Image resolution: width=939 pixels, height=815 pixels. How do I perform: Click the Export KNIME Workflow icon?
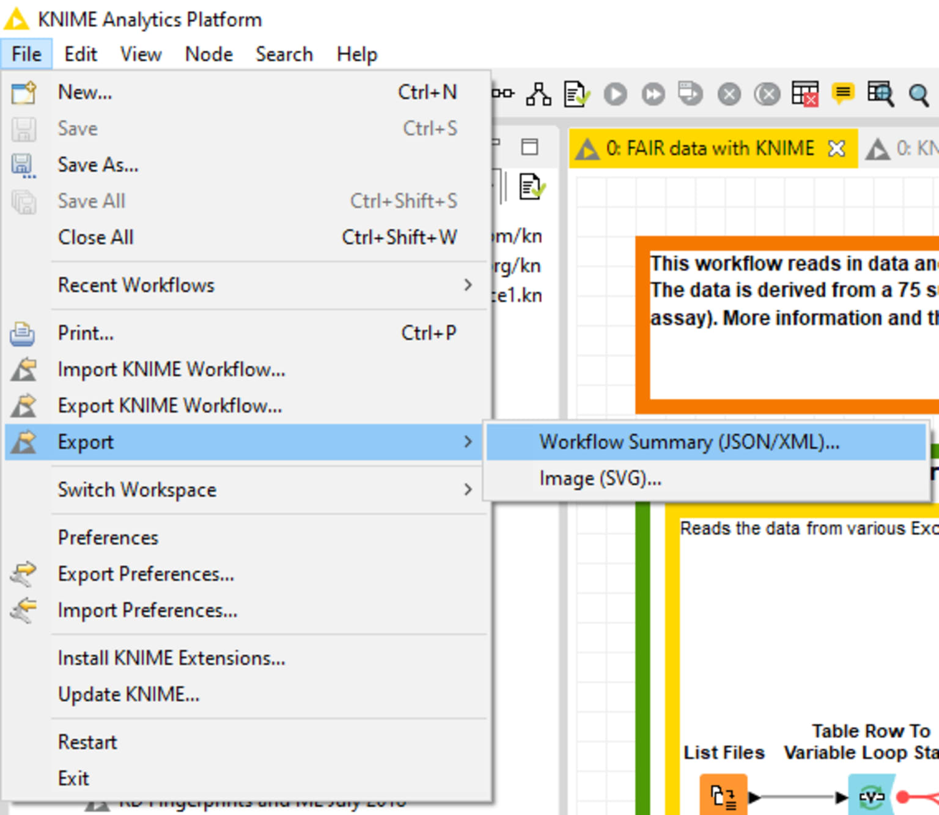point(24,406)
